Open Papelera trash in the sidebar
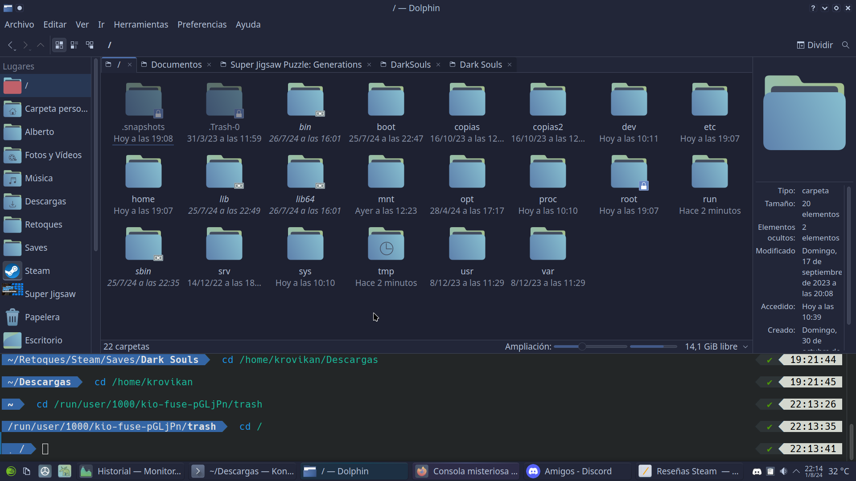 coord(42,317)
